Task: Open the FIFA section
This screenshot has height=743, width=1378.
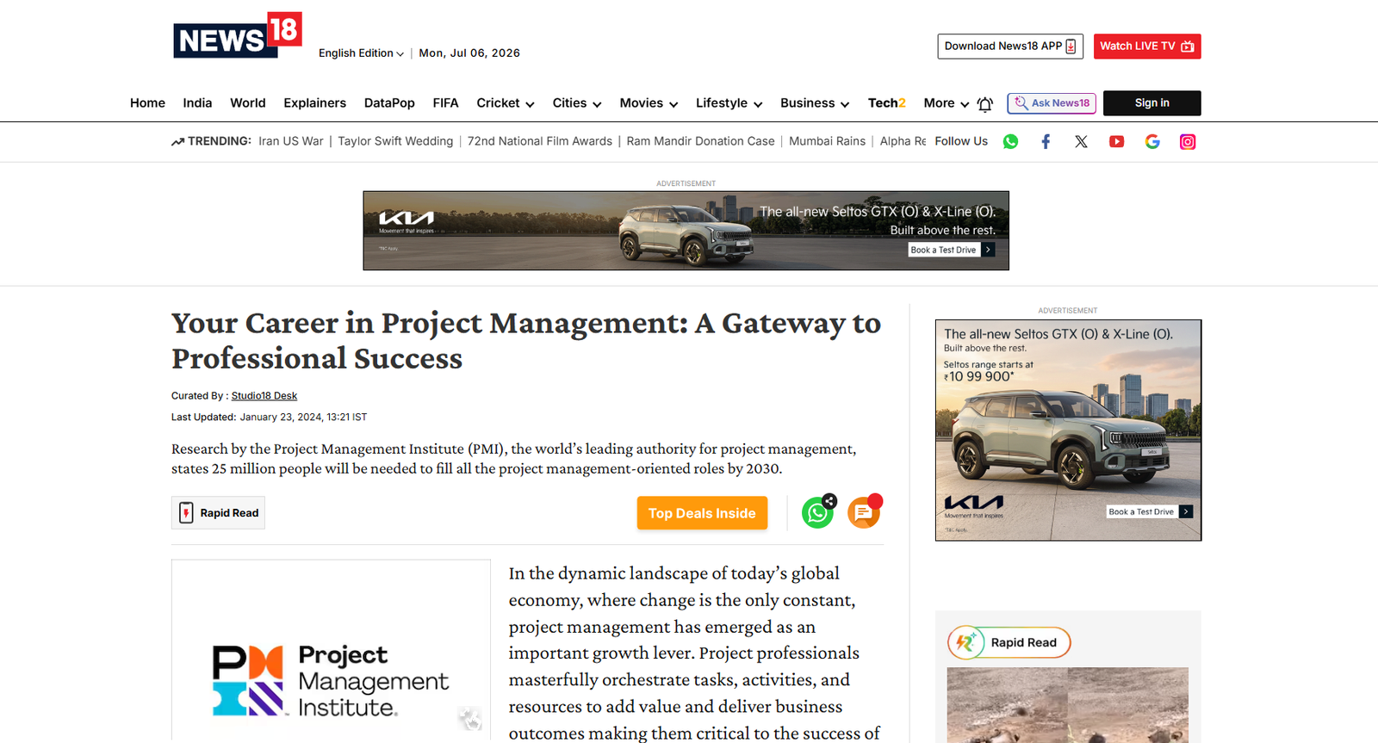Action: tap(445, 103)
